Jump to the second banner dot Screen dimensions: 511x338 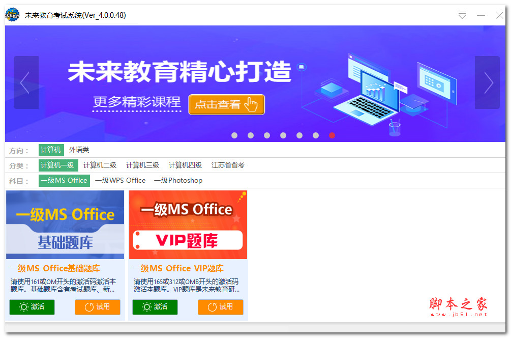[251, 135]
